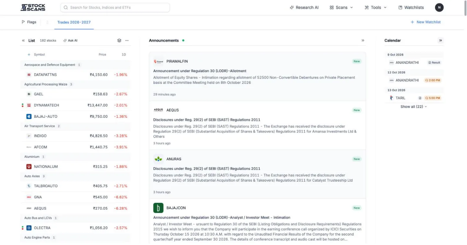The image size is (467, 245).
Task: Click the NATIONALUM company logo
Action: coord(29,167)
